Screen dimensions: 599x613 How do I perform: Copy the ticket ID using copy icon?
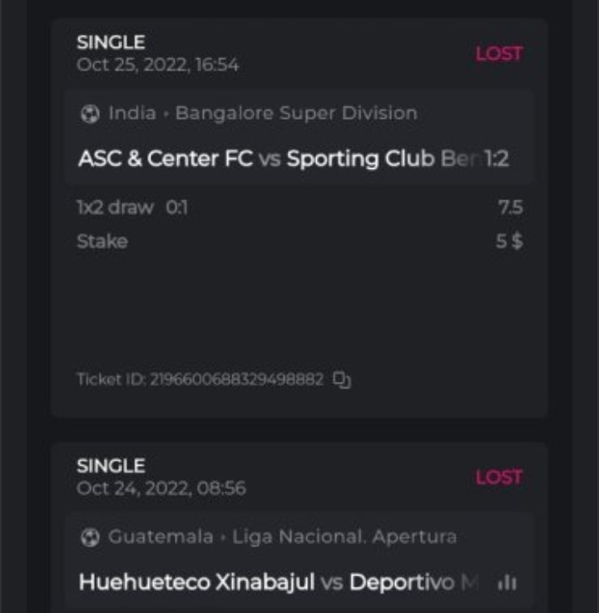click(342, 380)
